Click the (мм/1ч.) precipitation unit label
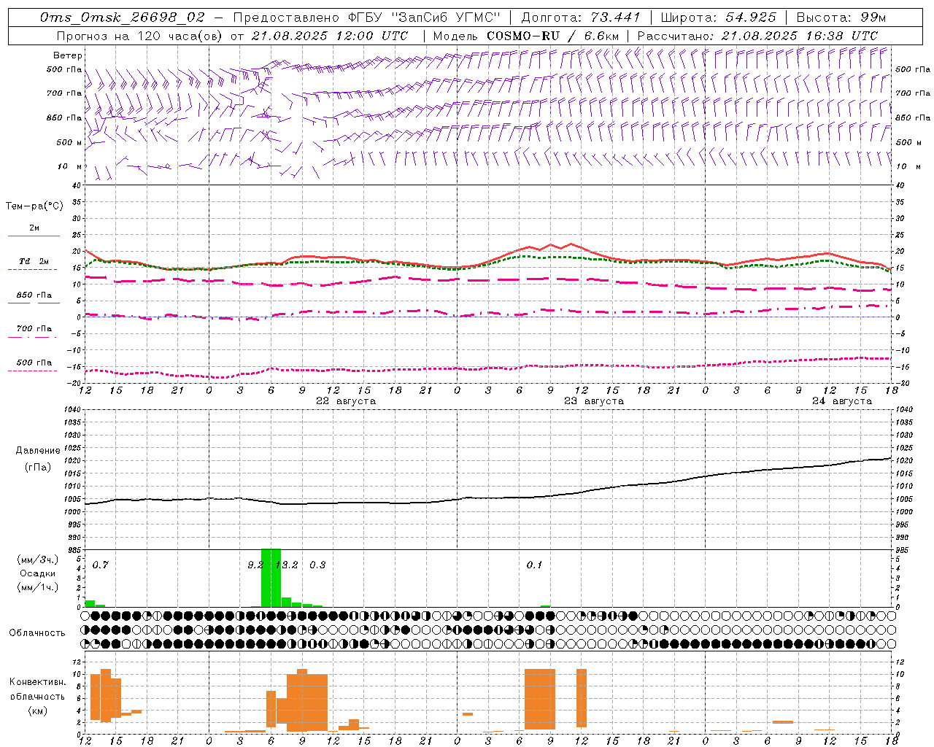This screenshot has width=934, height=747. 38,587
